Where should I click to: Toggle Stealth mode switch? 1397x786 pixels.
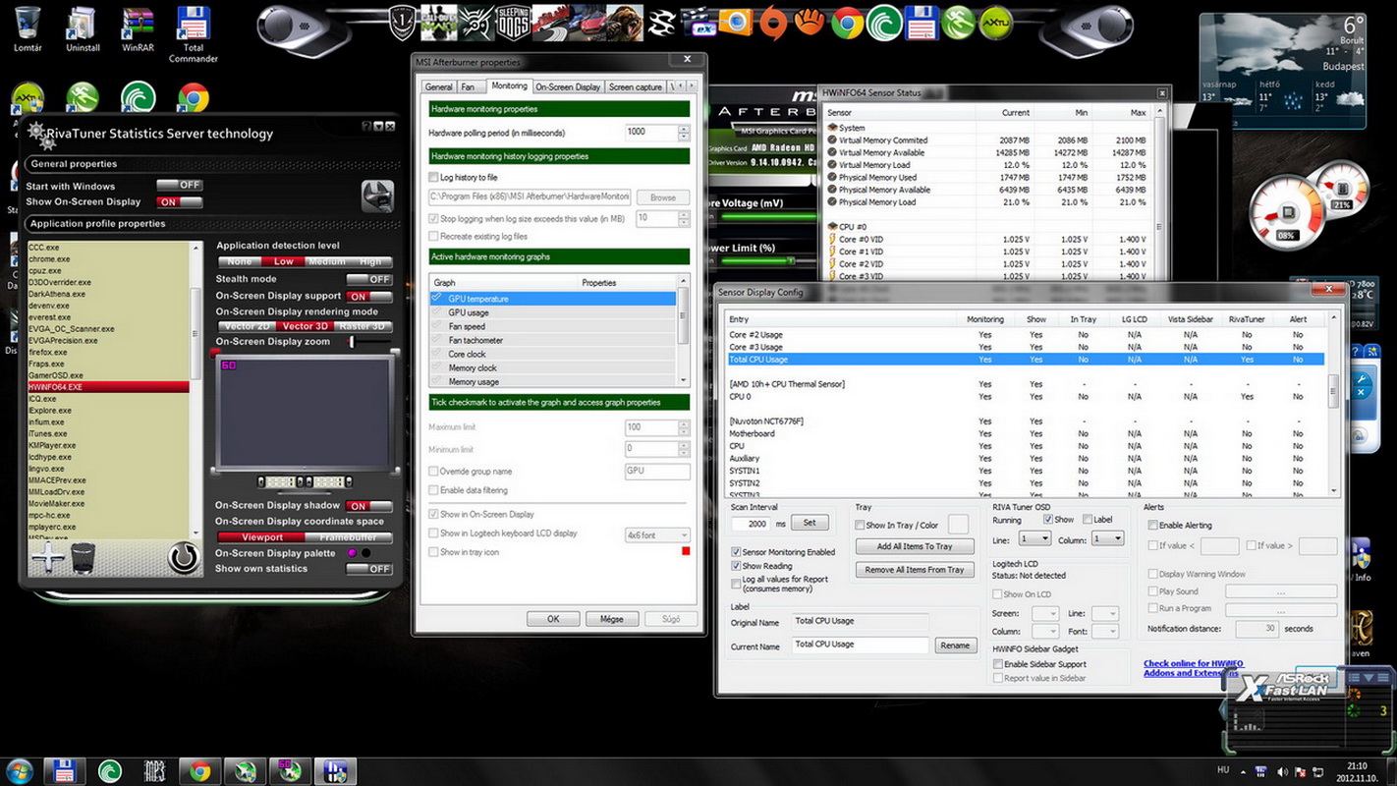click(x=369, y=279)
